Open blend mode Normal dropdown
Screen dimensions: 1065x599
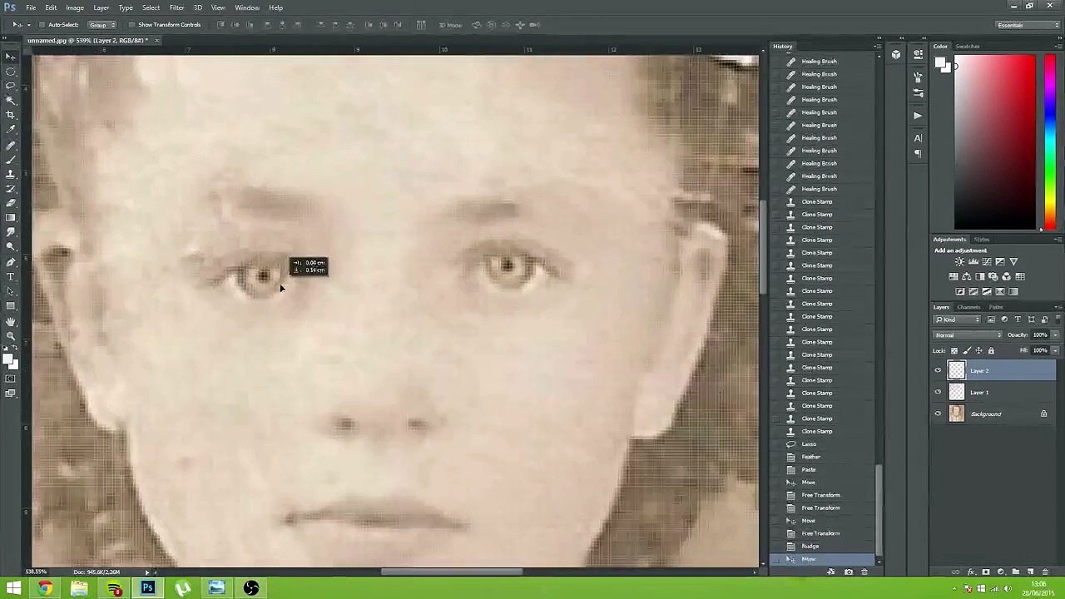968,335
